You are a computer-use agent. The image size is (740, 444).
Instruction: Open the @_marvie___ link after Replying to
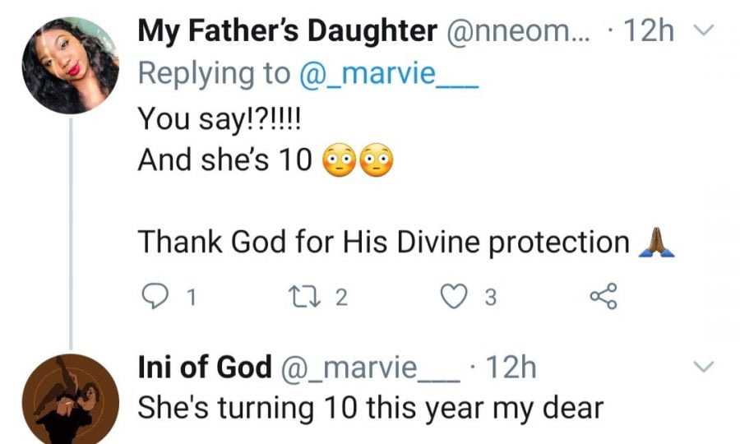[388, 72]
